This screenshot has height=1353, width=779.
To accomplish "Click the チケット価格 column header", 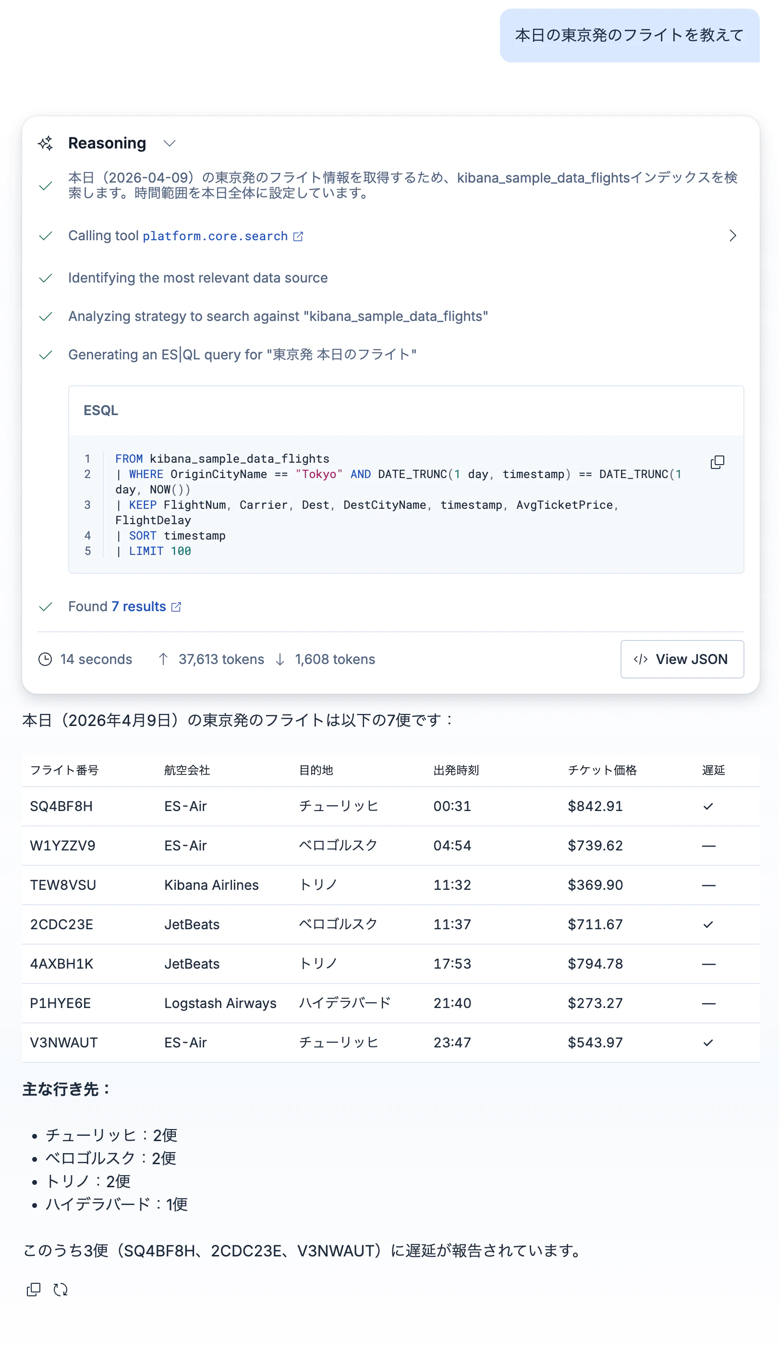I will [x=602, y=770].
